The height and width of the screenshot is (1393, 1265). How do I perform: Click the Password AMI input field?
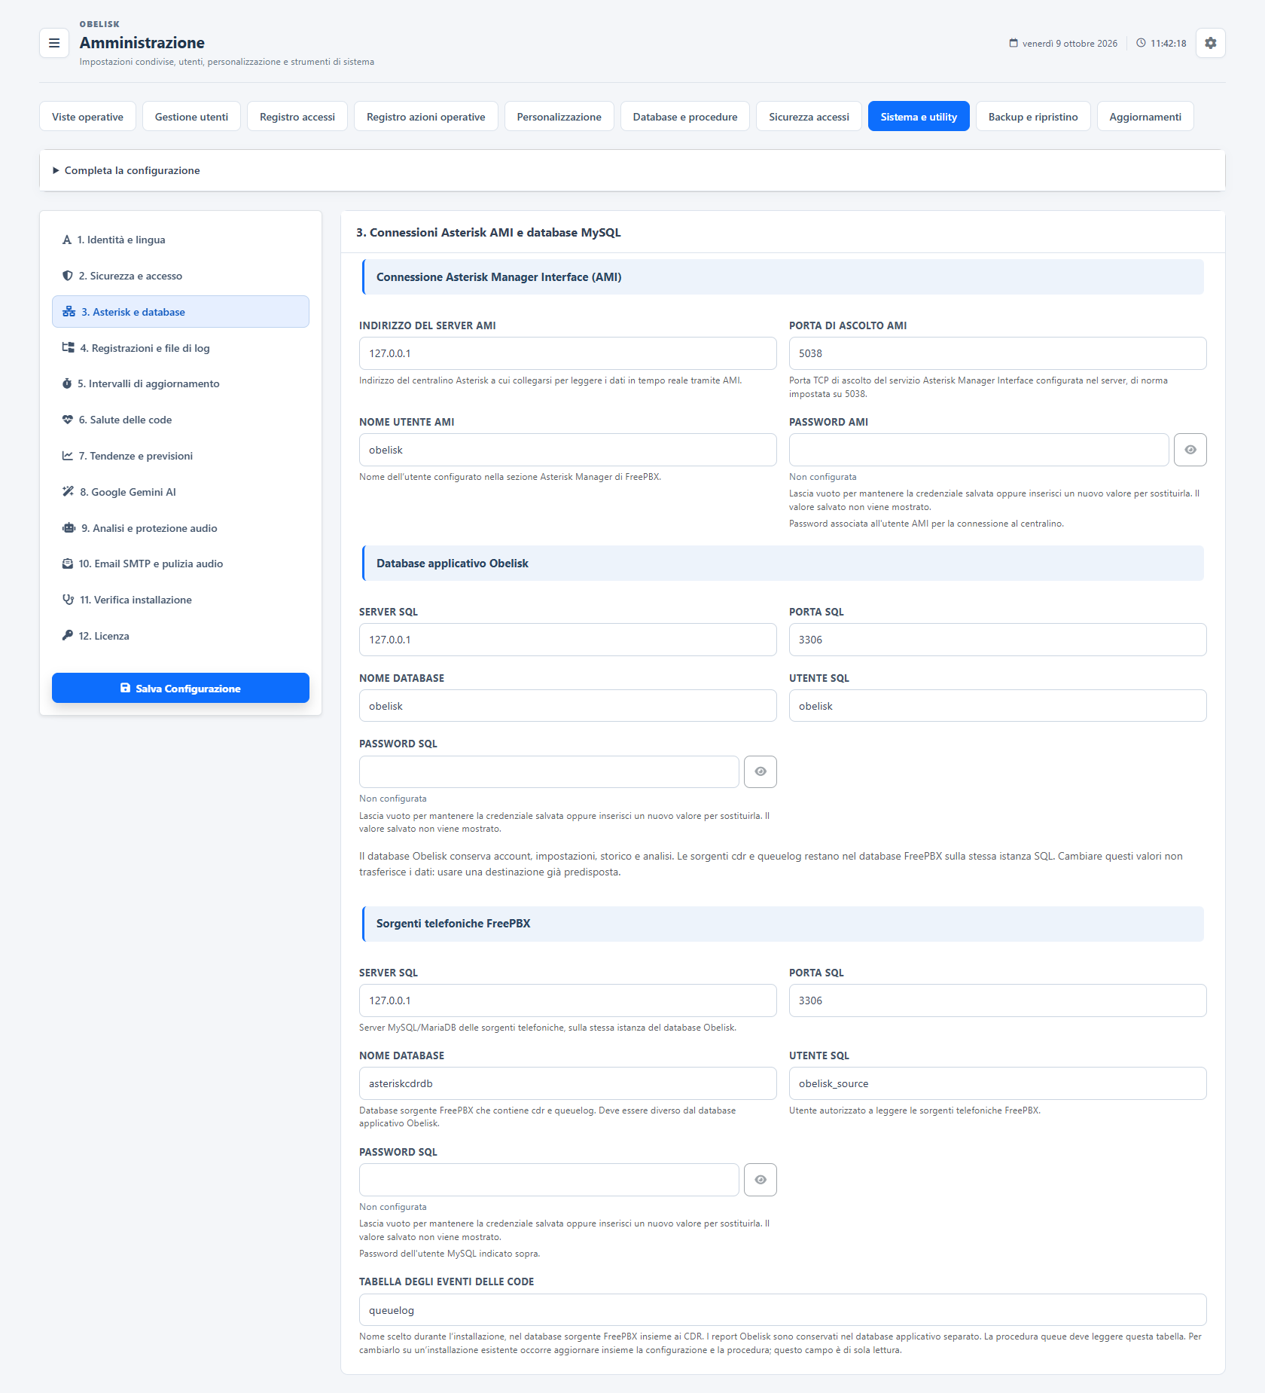979,450
